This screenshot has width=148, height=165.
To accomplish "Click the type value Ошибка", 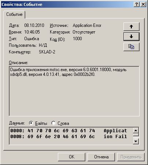I will click(x=32, y=39).
